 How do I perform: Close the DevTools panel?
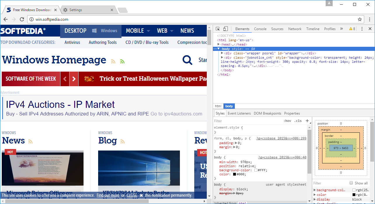(x=370, y=29)
